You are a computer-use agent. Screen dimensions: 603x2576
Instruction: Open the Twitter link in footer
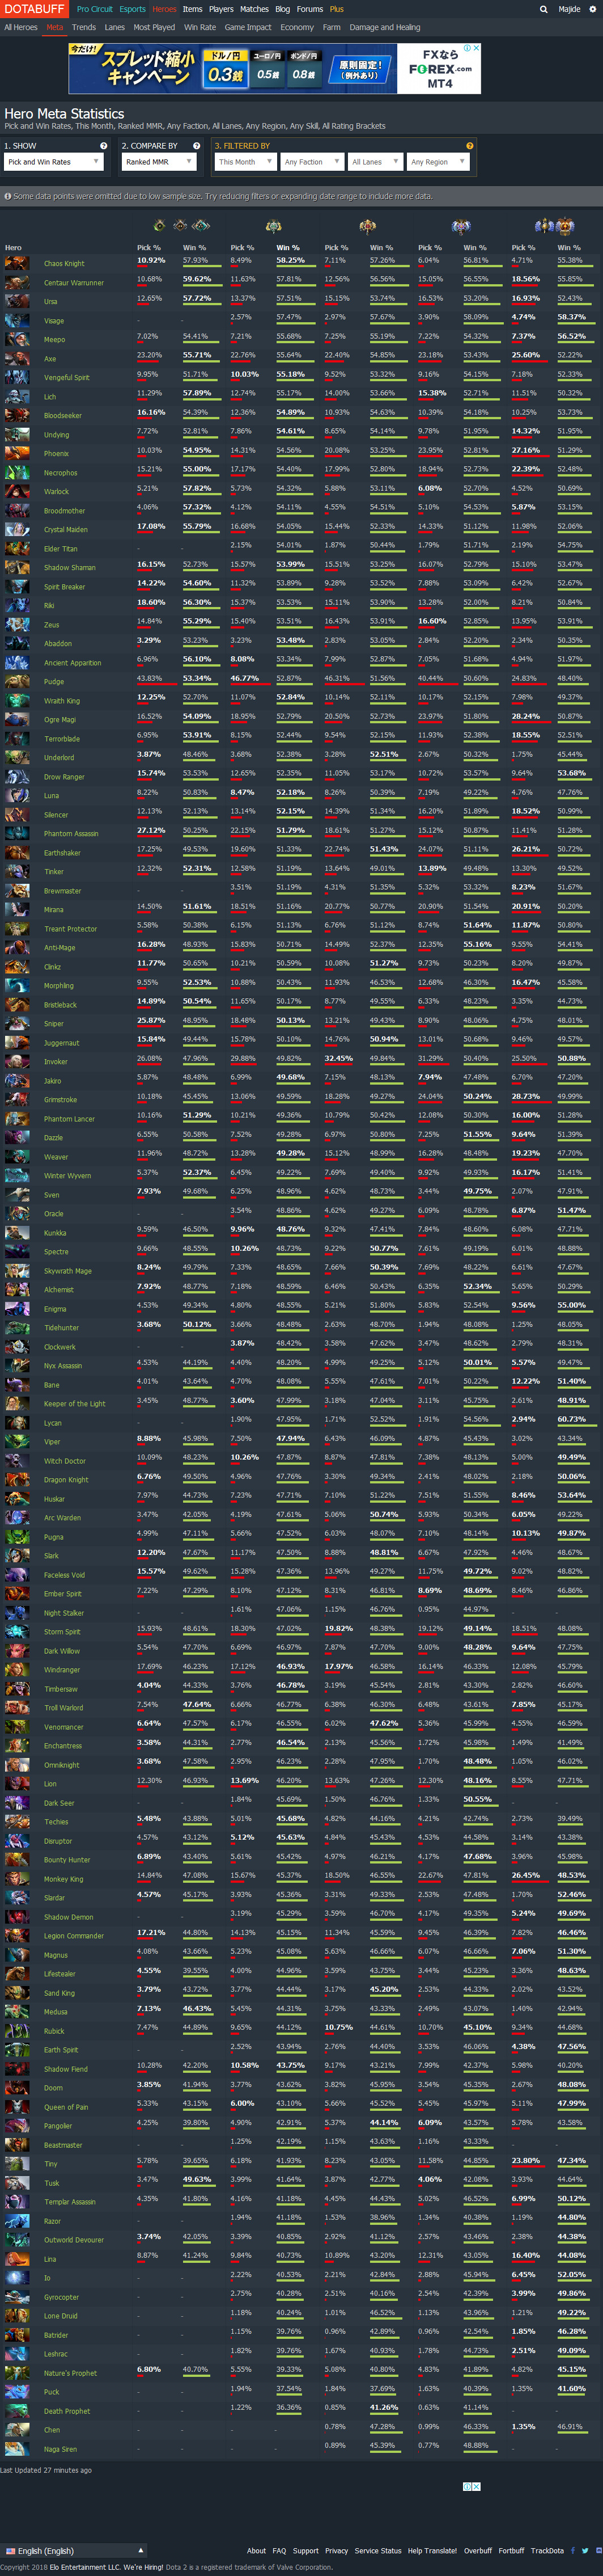tap(585, 2551)
